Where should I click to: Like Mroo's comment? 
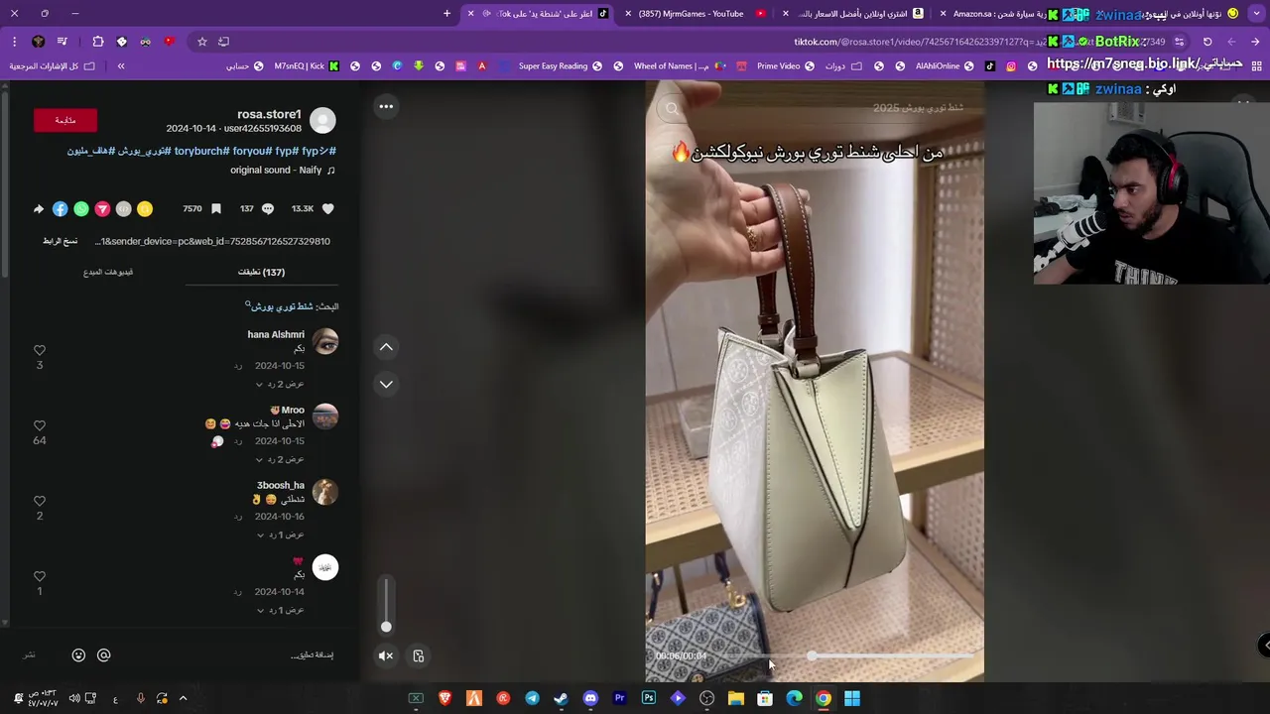(40, 425)
